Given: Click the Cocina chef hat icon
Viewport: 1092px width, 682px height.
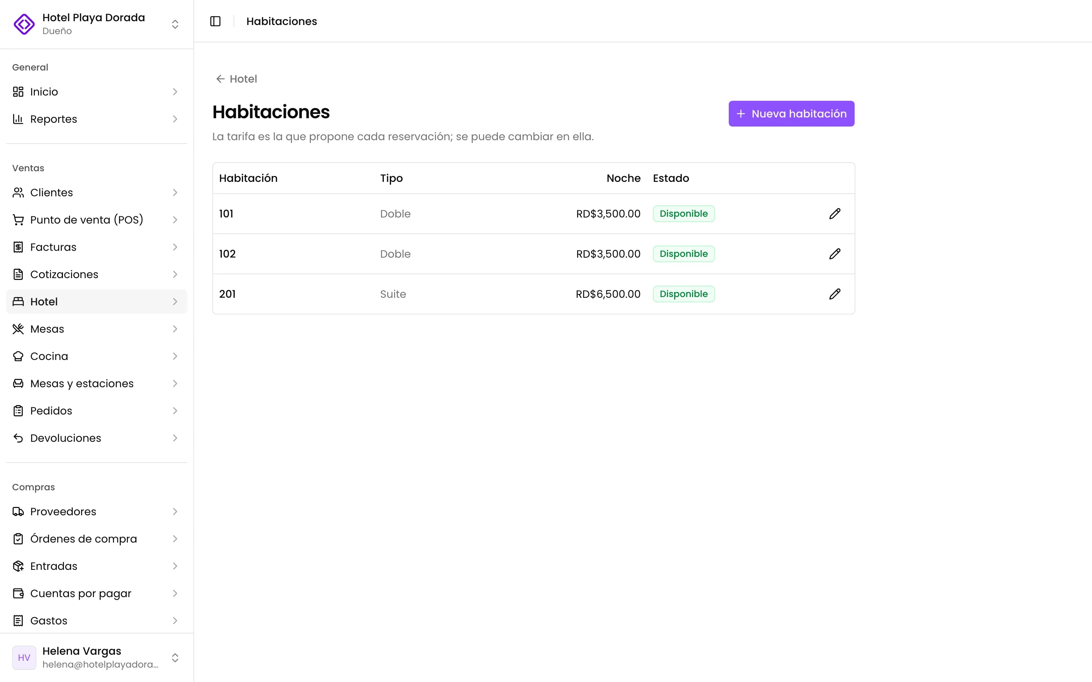Looking at the screenshot, I should [x=18, y=356].
